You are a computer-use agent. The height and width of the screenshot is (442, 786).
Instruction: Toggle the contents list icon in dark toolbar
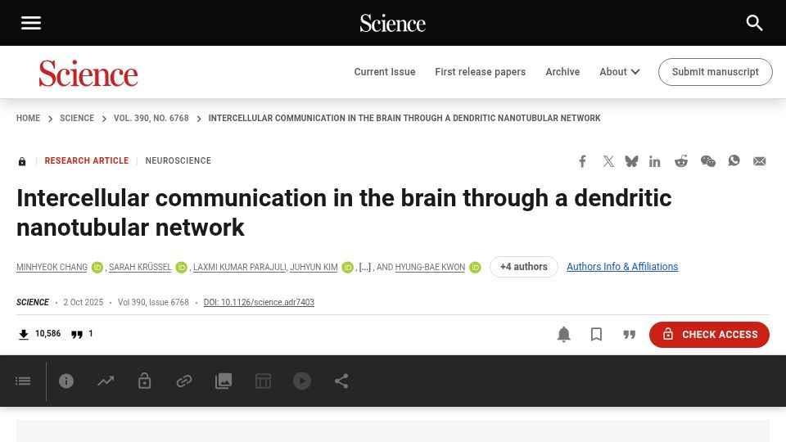(x=23, y=381)
